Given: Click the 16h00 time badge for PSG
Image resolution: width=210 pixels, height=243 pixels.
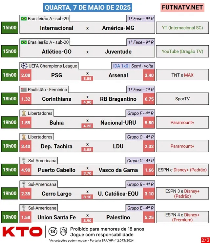Looking at the screenshot, I should (10, 75).
